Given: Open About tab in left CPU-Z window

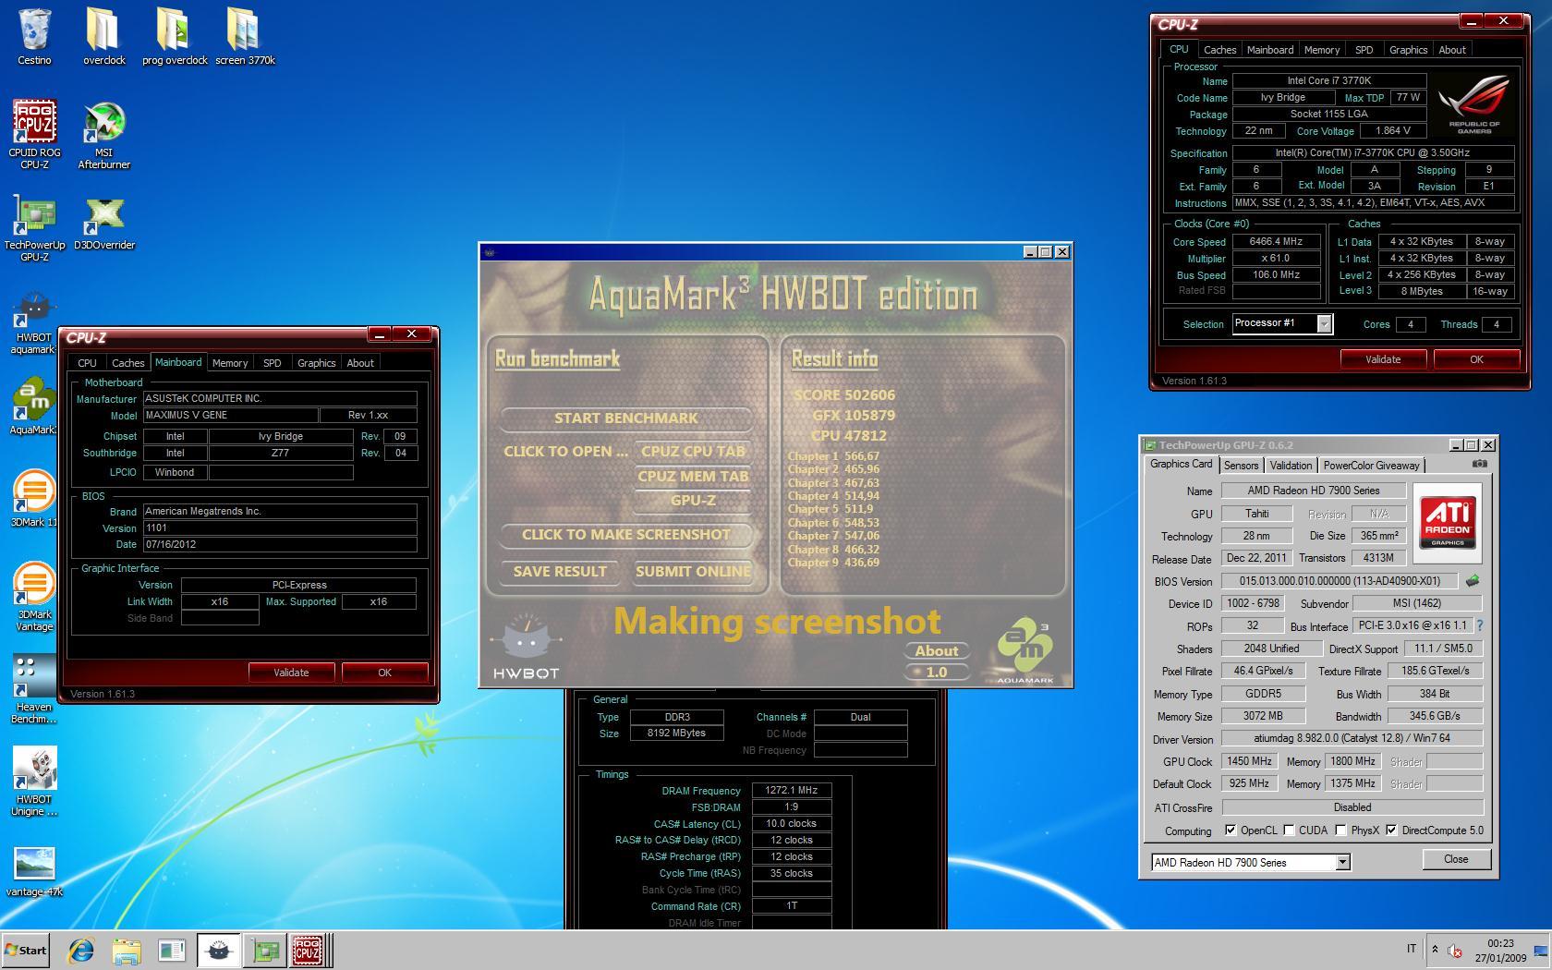Looking at the screenshot, I should (360, 363).
